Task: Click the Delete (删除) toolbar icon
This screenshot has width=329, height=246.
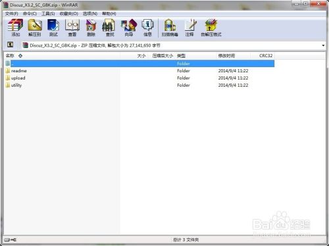Action: click(91, 28)
